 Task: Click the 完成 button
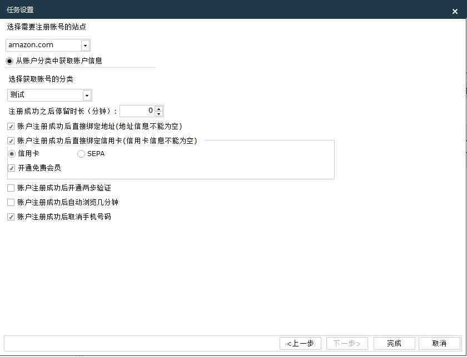click(394, 343)
